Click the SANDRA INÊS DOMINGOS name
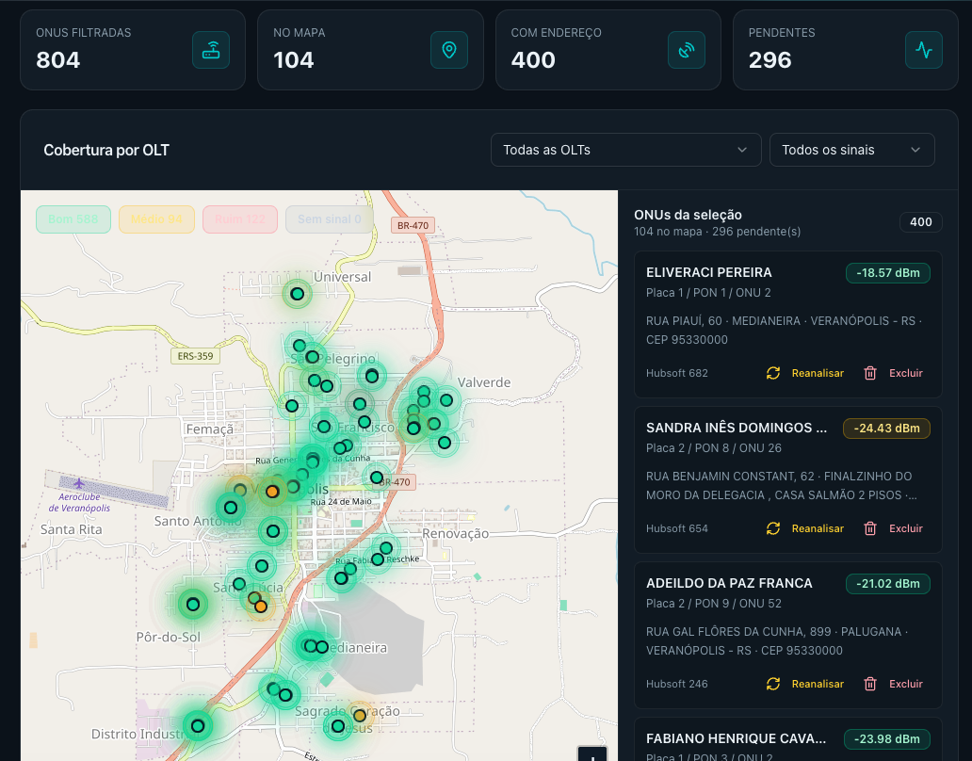Viewport: 972px width, 761px height. point(737,429)
